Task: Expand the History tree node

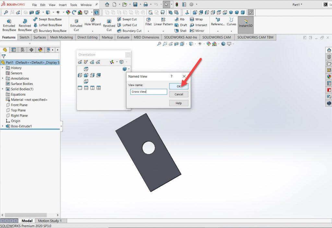Action: pyautogui.click(x=3, y=68)
